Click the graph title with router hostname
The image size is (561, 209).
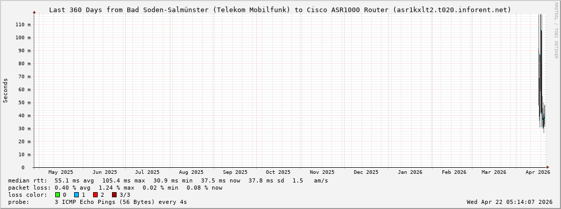pos(280,10)
